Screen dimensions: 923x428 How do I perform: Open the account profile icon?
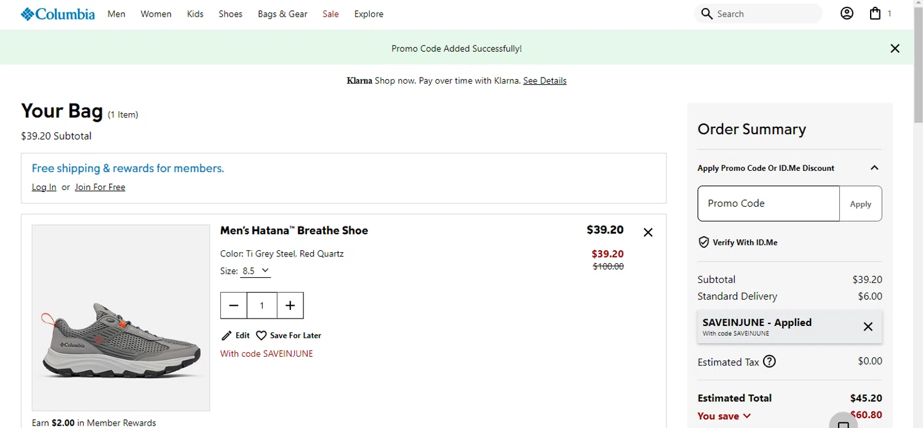coord(847,14)
